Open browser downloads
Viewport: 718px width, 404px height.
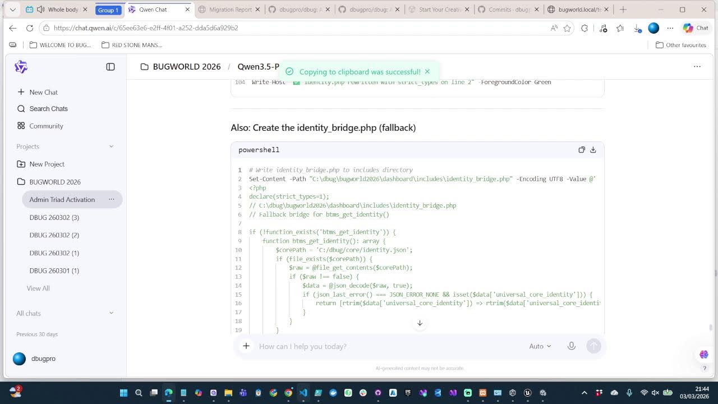[x=637, y=28]
